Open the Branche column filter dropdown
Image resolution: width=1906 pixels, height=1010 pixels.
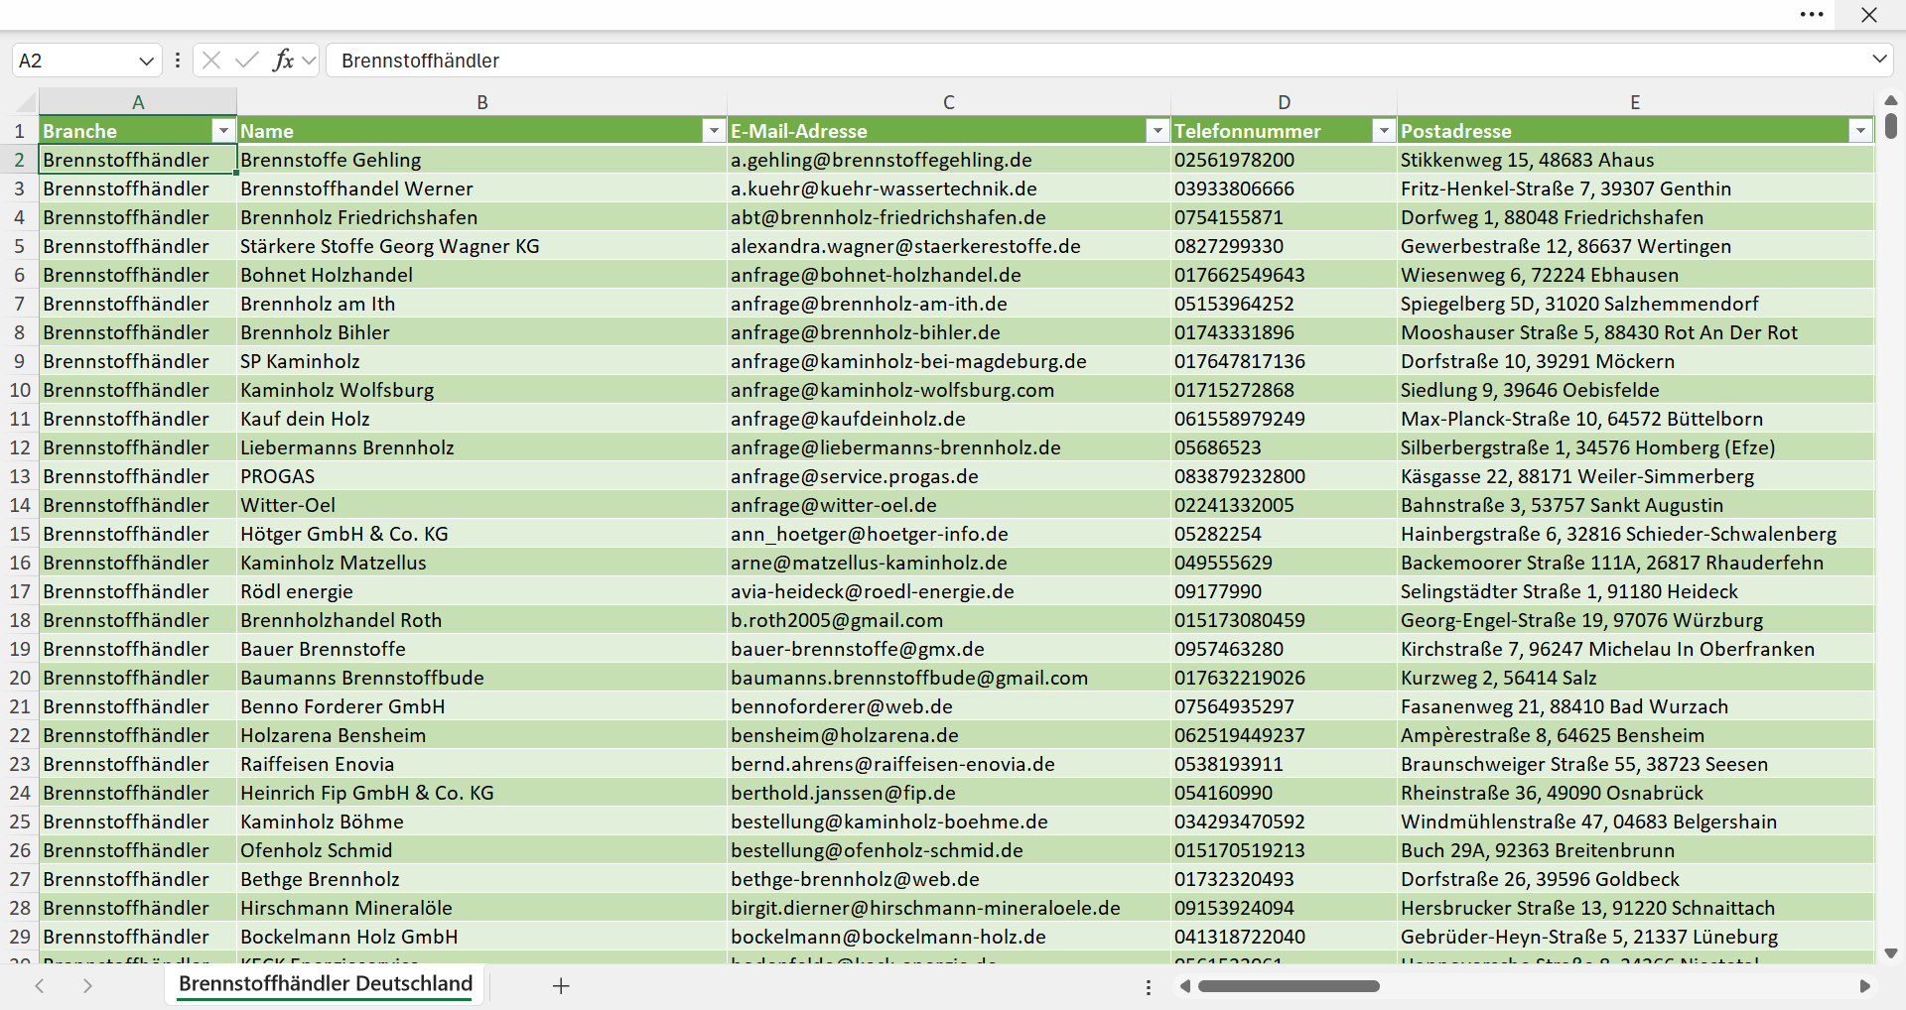(223, 131)
